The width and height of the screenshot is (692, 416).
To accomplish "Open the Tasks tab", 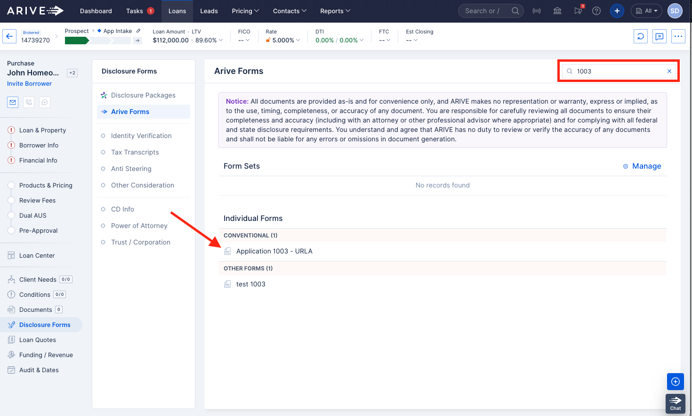I will pyautogui.click(x=140, y=11).
